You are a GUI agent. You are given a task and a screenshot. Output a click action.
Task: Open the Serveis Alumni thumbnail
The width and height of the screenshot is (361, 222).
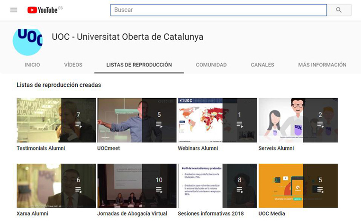point(298,120)
